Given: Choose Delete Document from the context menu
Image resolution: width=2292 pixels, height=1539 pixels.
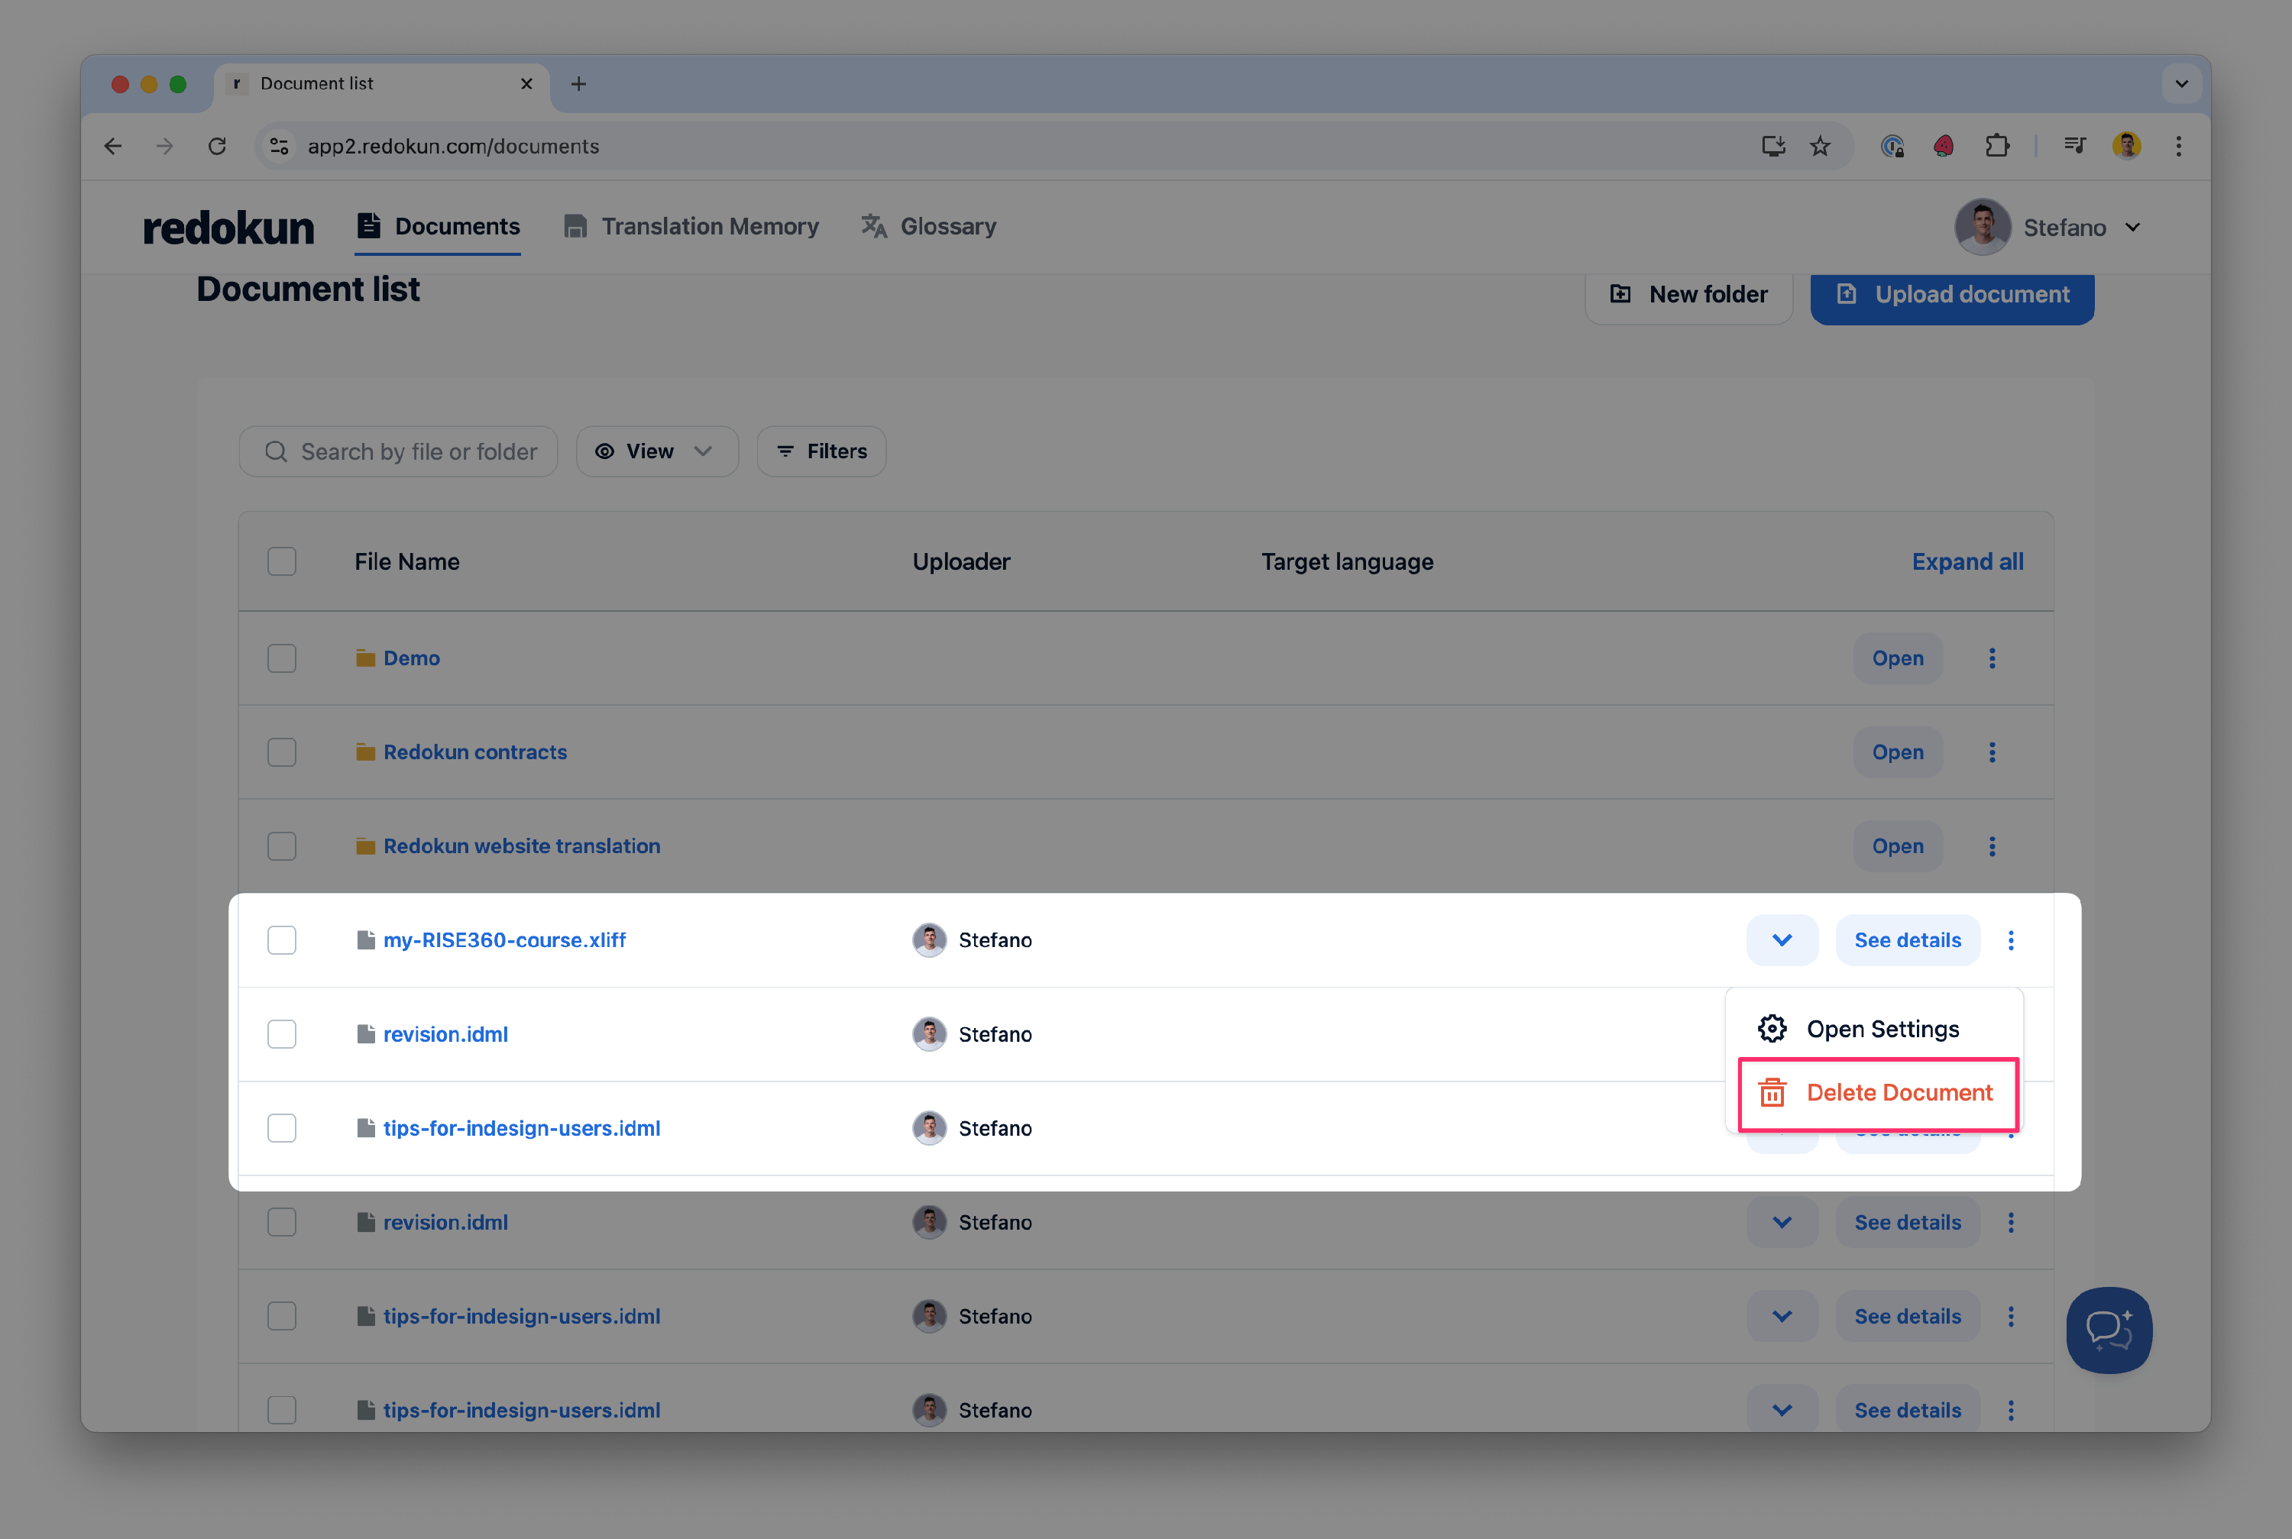Looking at the screenshot, I should (1878, 1092).
